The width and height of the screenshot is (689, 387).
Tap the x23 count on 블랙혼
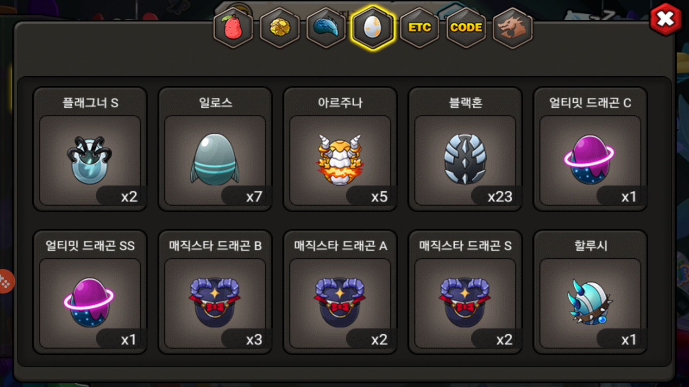(x=500, y=196)
